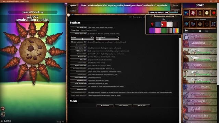Toggle the Fast notes setting
This screenshot has height=123, width=219.
point(78,81)
